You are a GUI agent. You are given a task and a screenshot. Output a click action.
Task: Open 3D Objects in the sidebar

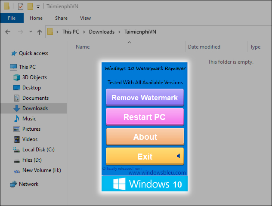pos(34,77)
